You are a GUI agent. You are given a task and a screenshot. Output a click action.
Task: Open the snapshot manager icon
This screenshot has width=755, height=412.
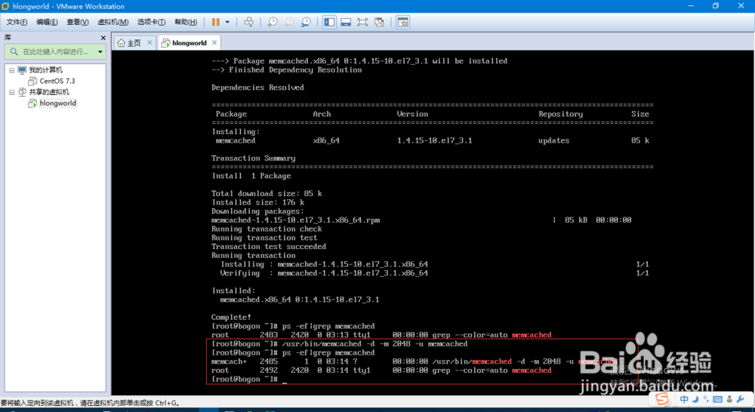point(307,22)
